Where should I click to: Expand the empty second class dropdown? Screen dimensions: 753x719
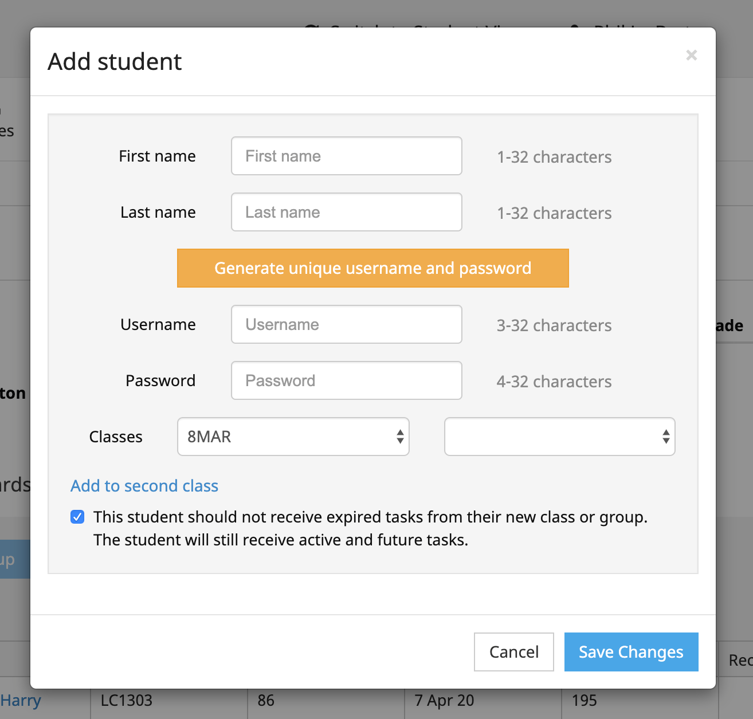[559, 437]
